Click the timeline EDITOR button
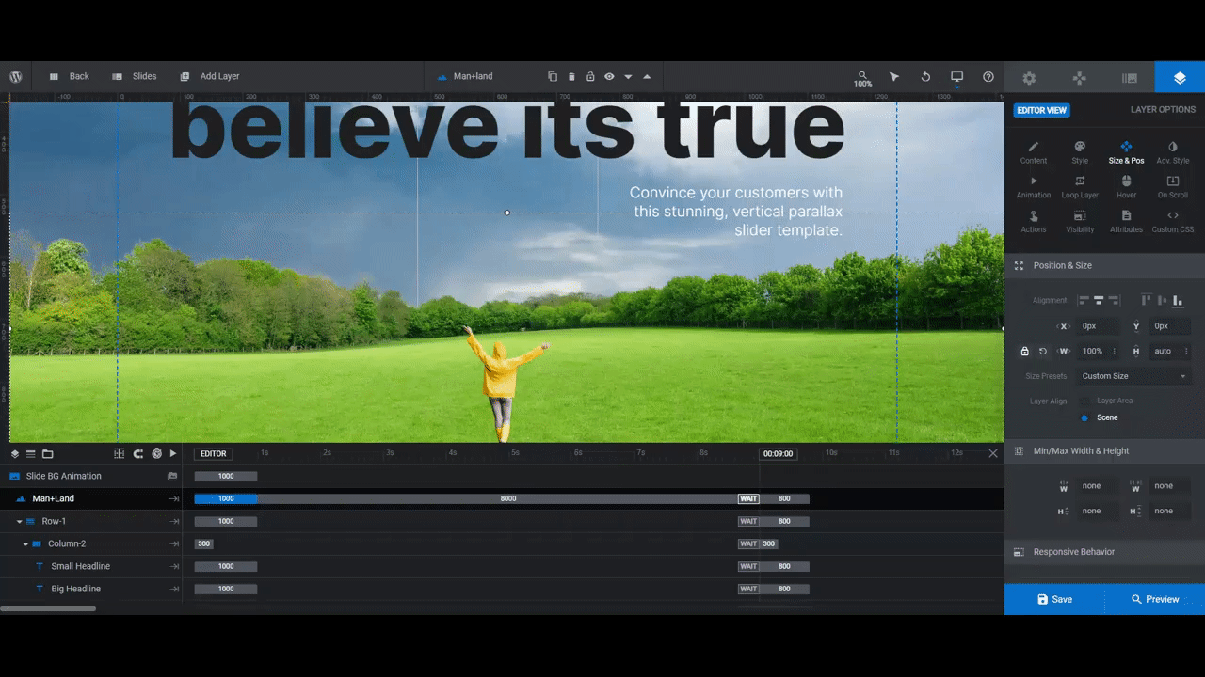1205x677 pixels. tap(214, 453)
